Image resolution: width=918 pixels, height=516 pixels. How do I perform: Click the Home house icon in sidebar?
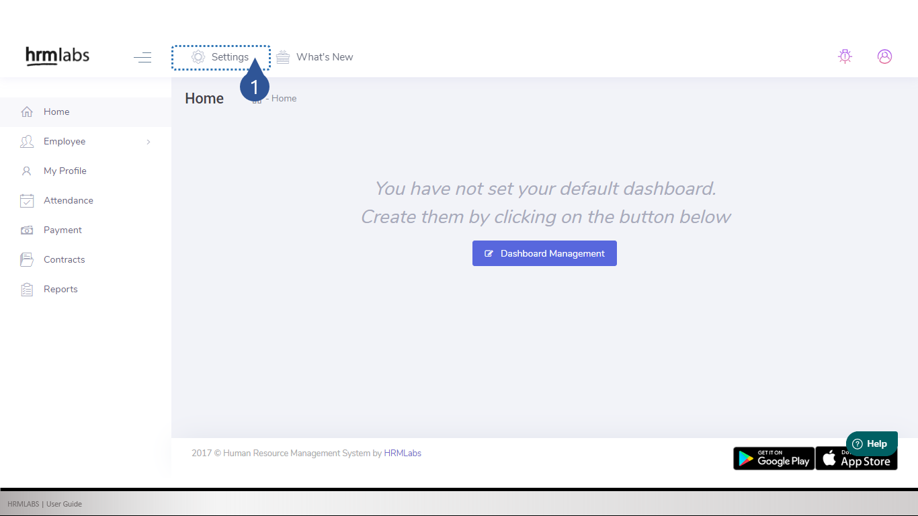pyautogui.click(x=27, y=112)
